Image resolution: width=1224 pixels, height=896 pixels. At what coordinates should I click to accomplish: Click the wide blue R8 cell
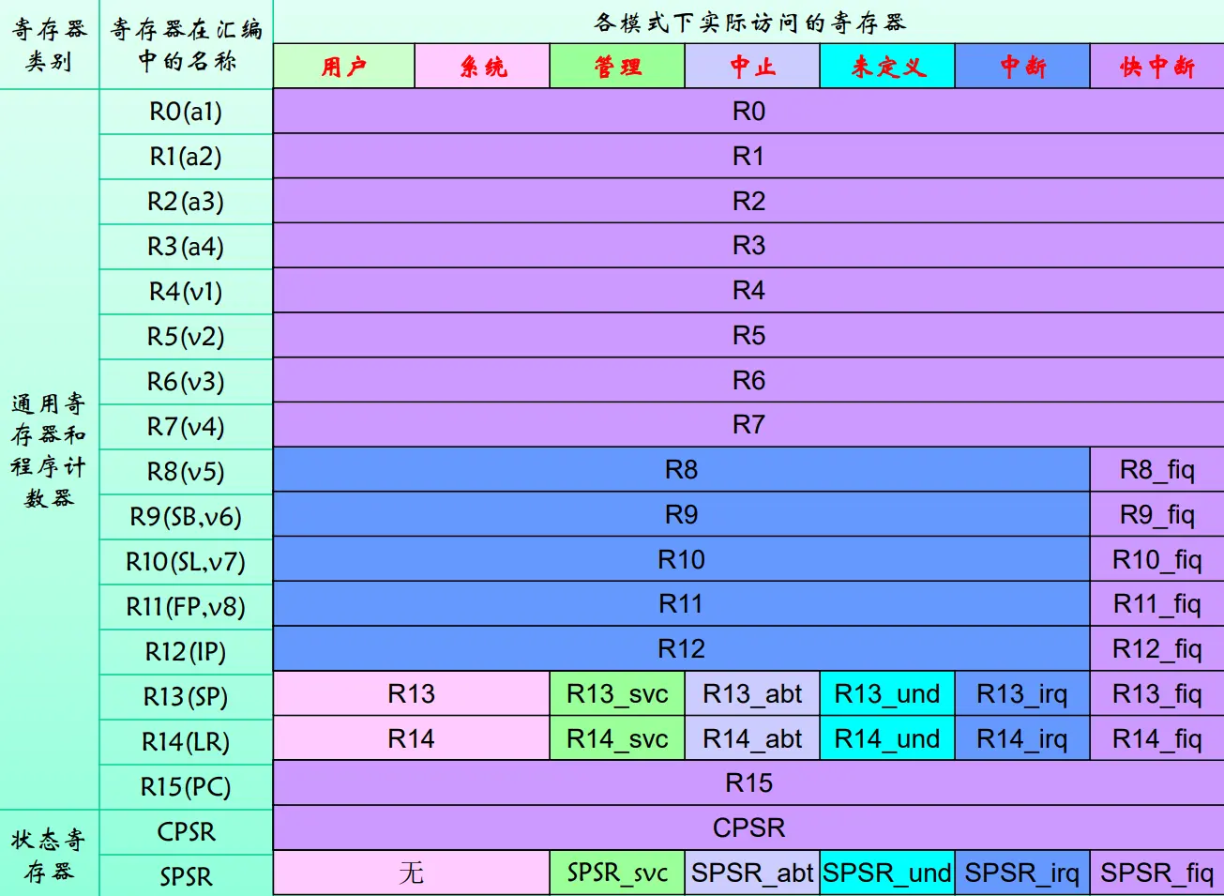tap(681, 469)
